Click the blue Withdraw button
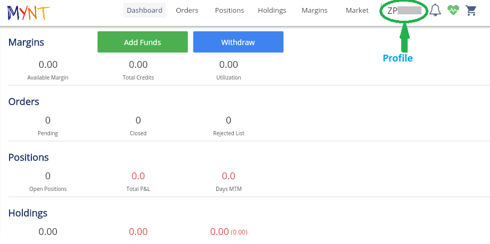Image resolution: width=490 pixels, height=244 pixels. tap(238, 42)
